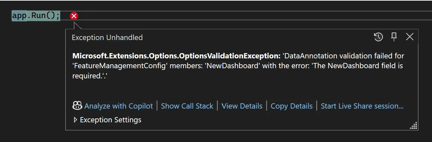Viewport: 432px width, 142px height.
Task: Expand Exception Settings disclosure triangle
Action: tap(75, 120)
